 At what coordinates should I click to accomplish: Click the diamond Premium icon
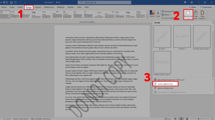tap(185, 2)
